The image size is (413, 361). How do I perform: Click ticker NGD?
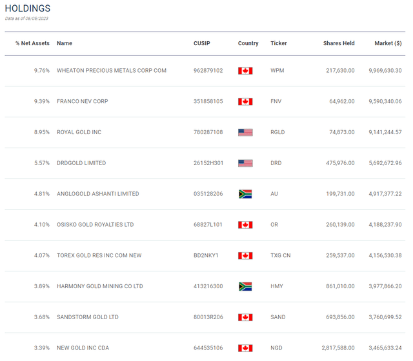[x=276, y=347]
